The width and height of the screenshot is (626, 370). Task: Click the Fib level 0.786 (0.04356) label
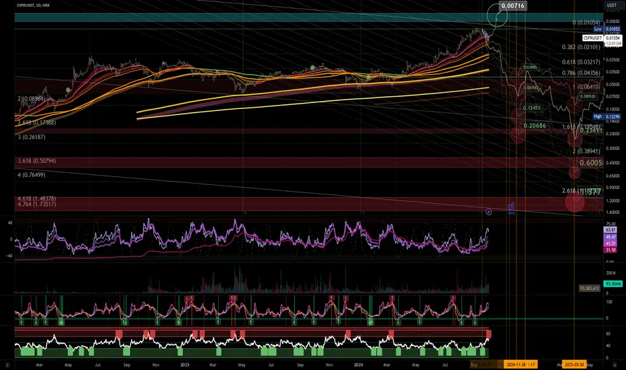[x=581, y=73]
